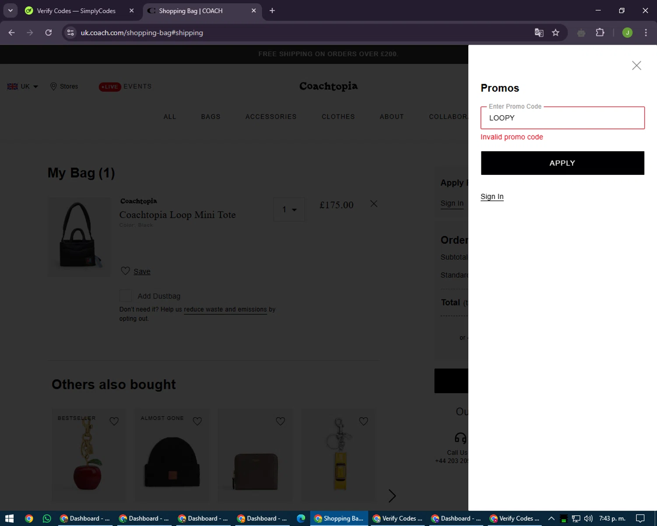657x526 pixels.
Task: Bookmark this page with star icon
Action: click(x=555, y=32)
